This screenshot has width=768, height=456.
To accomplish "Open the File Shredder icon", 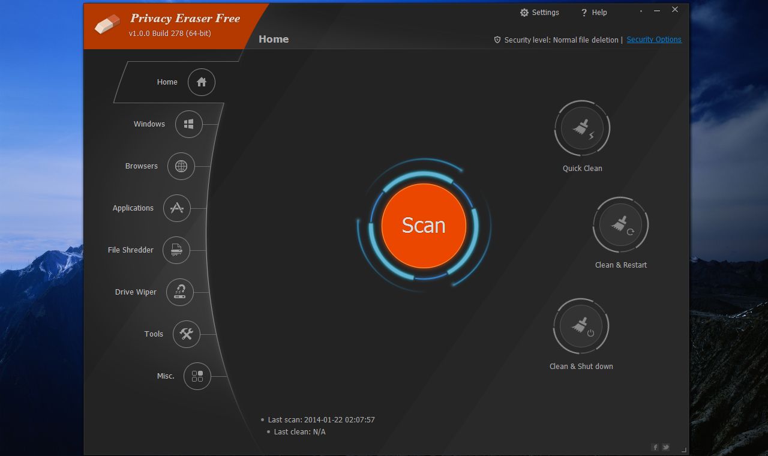I will pyautogui.click(x=176, y=250).
